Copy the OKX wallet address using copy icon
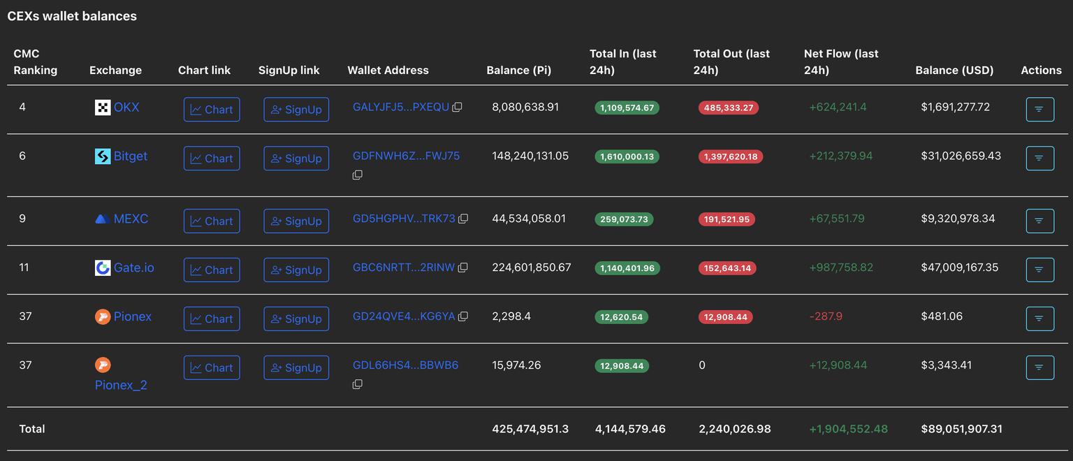The image size is (1073, 461). [458, 106]
